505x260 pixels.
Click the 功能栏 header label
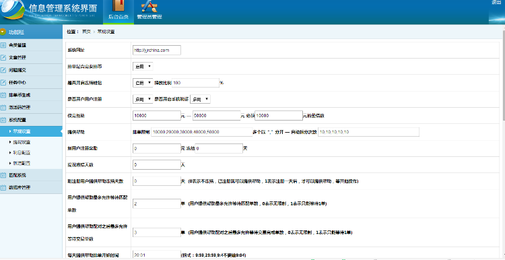(x=16, y=32)
